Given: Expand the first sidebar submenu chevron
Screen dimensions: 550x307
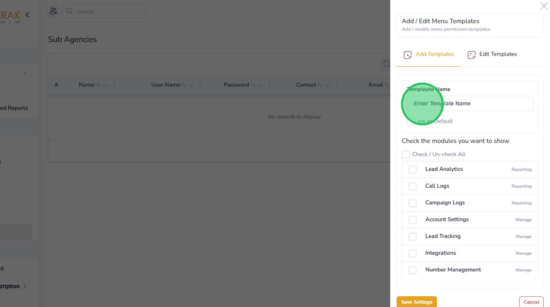Looking at the screenshot, I should tap(25, 73).
